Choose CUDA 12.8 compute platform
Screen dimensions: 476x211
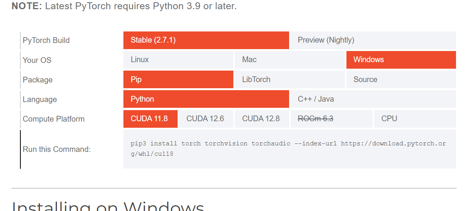point(262,119)
